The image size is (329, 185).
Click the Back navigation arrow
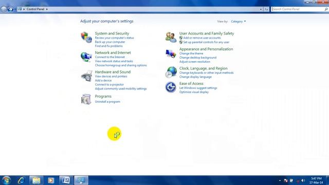click(x=4, y=9)
